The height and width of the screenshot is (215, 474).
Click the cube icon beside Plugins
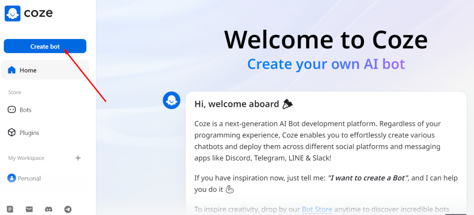point(12,133)
